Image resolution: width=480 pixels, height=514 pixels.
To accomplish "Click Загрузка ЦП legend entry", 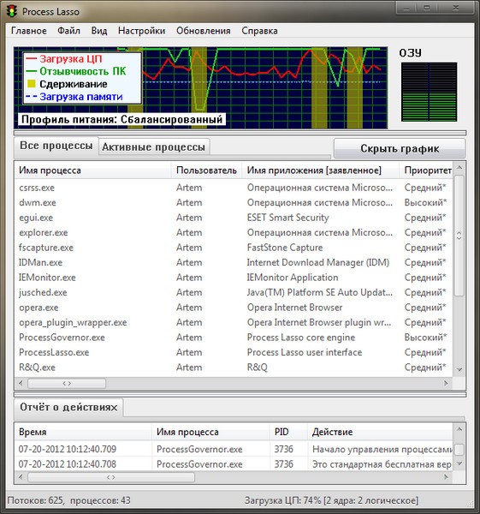I will coord(64,58).
